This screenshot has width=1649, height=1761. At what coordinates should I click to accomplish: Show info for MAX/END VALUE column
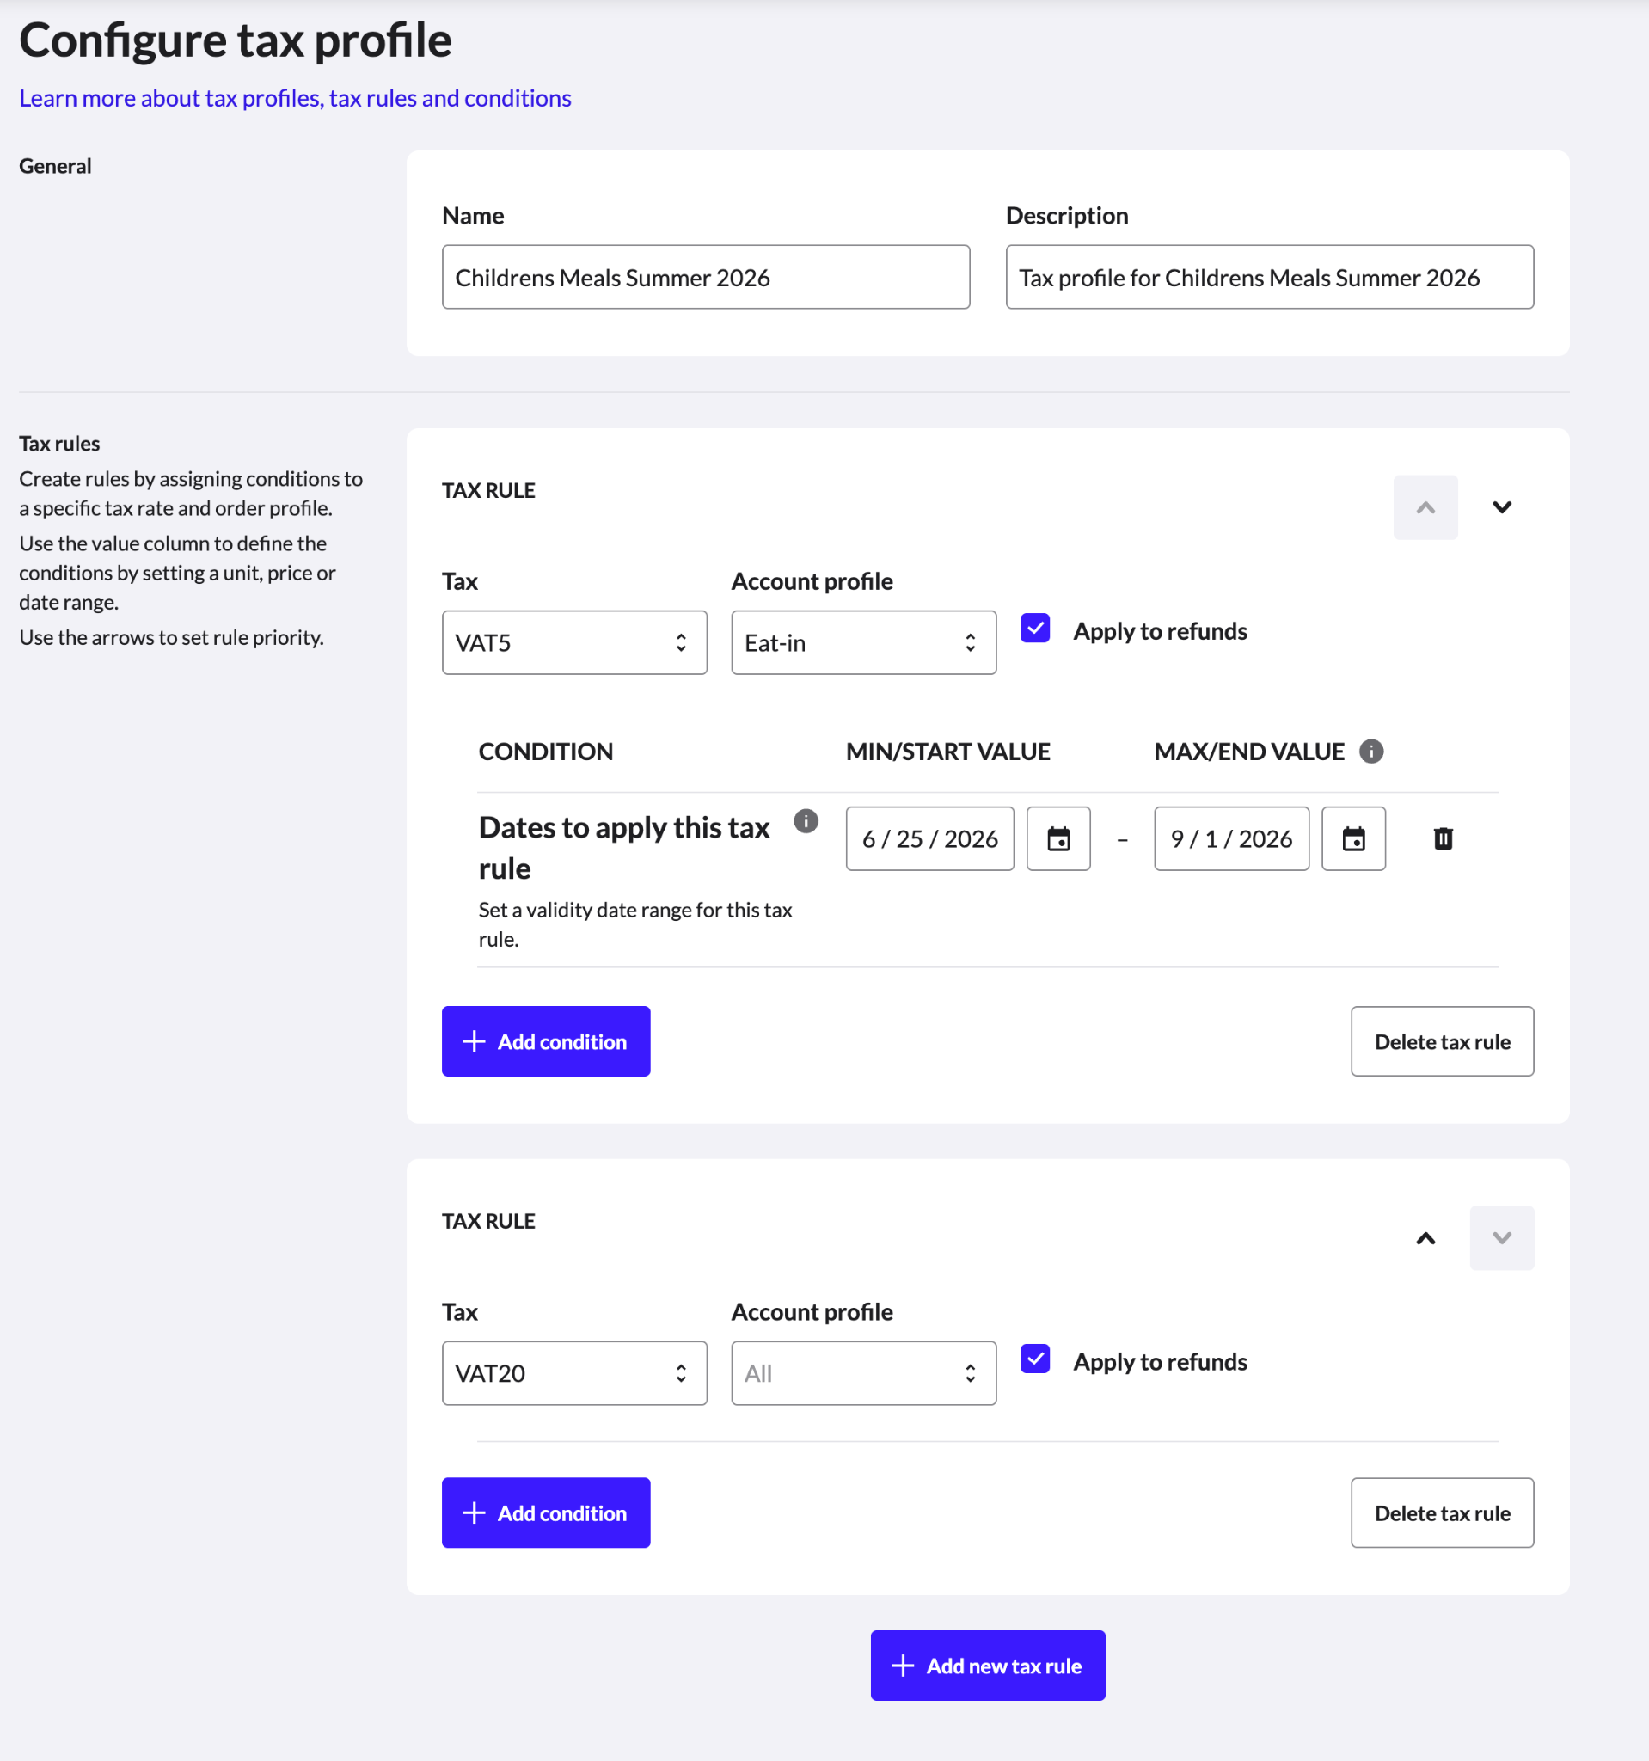1371,752
